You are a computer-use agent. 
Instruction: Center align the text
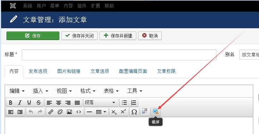[59, 103]
